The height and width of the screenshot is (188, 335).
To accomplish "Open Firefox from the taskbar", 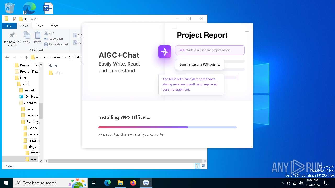I will [133, 183].
